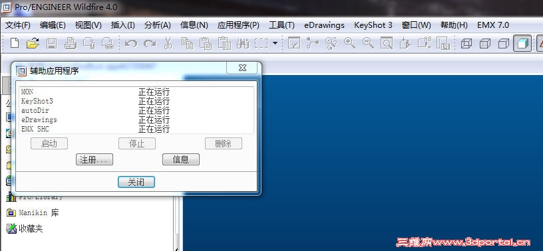Click the 辅助应用程序 dialog title icon
Viewport: 543px width, 251px height.
[x=21, y=71]
